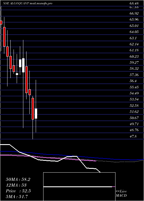This screenshot has height=201, width=144.
Task: Click the 61.18 price axis label
Action: coord(134,50)
